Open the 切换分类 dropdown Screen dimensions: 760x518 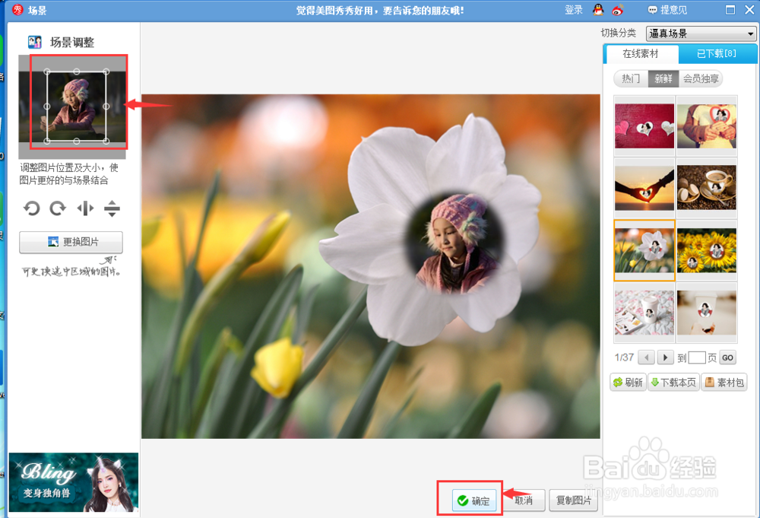[701, 33]
